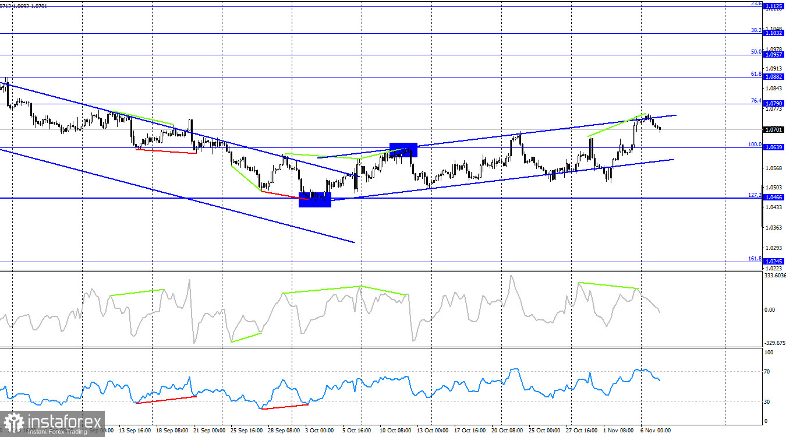Click the 1.0790 price level tag
This screenshot has height=437, width=786.
coord(773,104)
